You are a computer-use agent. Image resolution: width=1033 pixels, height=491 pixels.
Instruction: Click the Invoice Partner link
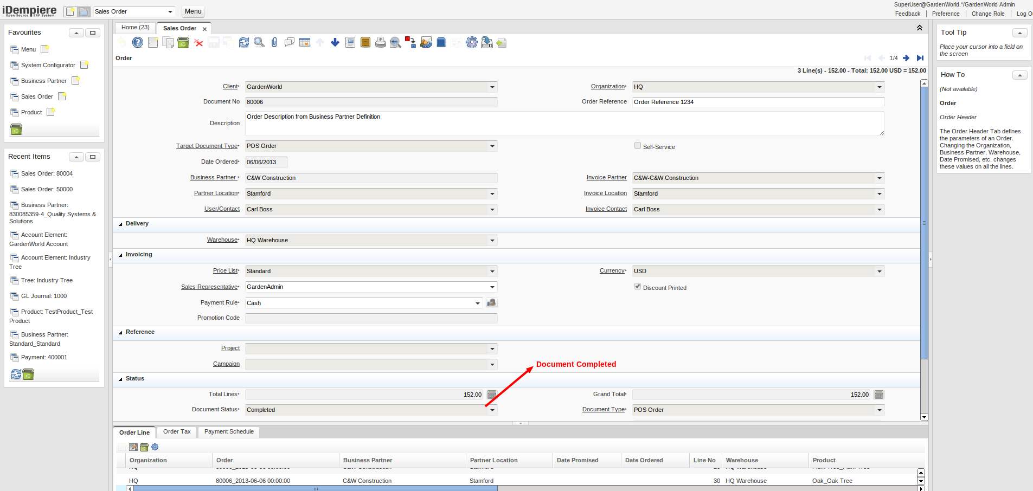click(x=606, y=177)
